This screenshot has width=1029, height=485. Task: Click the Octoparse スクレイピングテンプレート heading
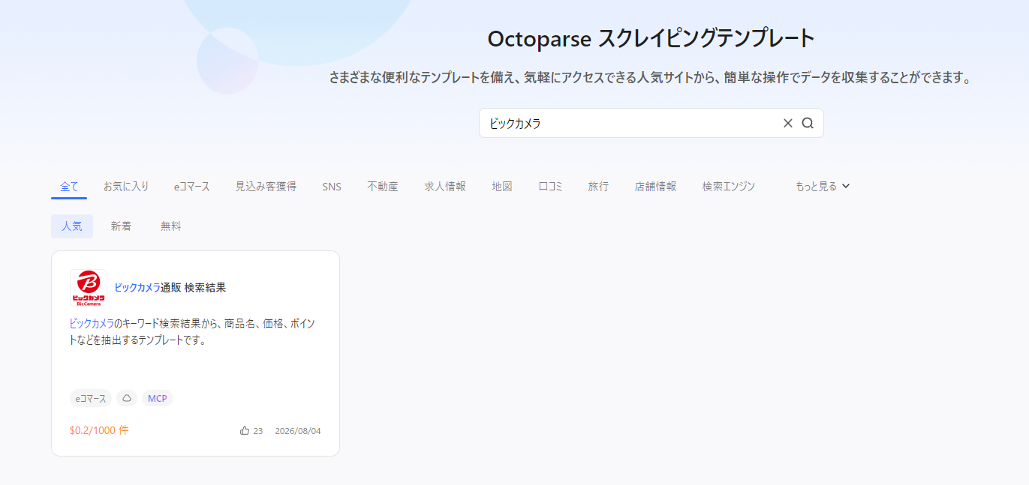[x=651, y=38]
